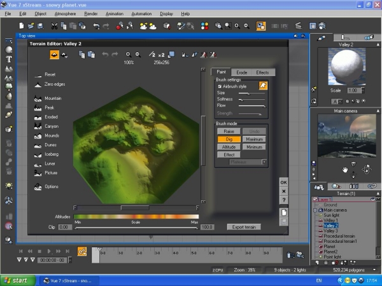The image size is (382, 286).
Task: Zoom out with main toolbar magnifier minus
Action: pyautogui.click(x=246, y=26)
